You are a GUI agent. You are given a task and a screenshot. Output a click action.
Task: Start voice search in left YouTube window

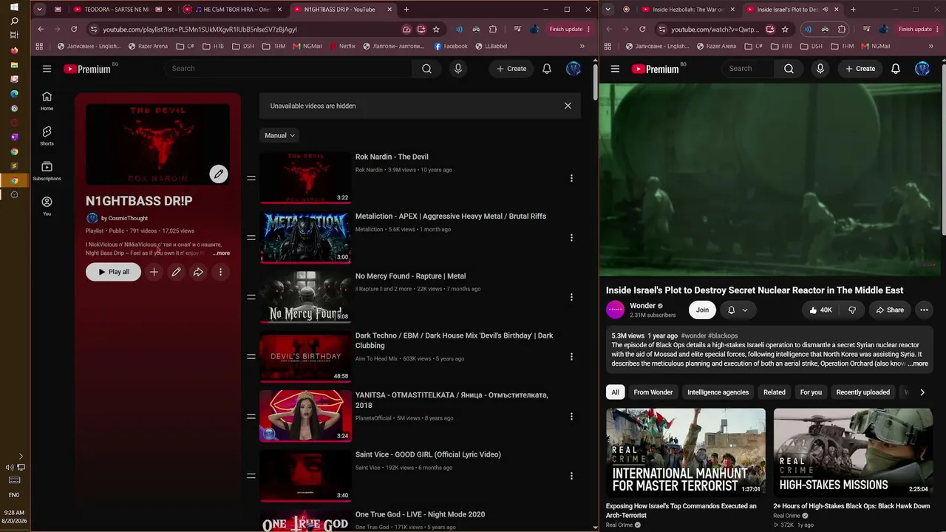(x=458, y=69)
